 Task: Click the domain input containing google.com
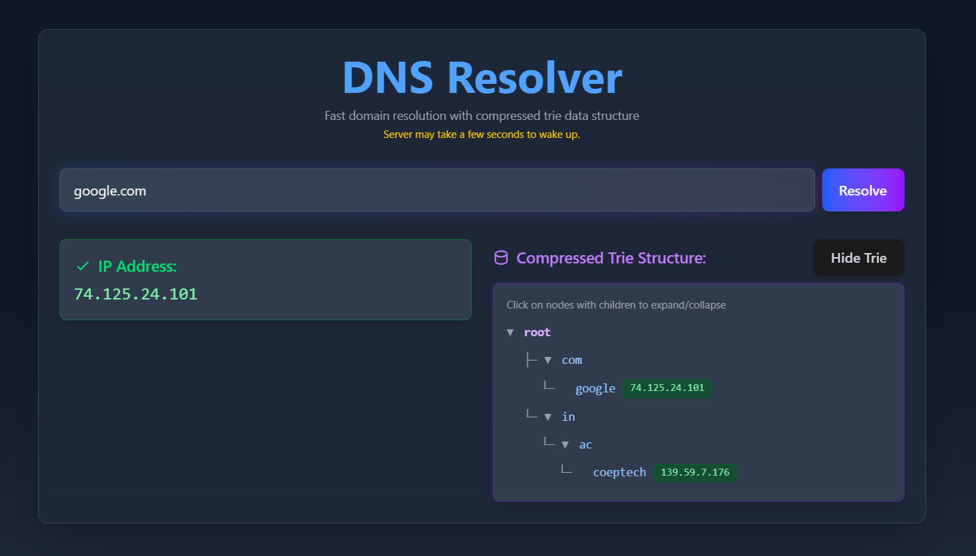[437, 190]
